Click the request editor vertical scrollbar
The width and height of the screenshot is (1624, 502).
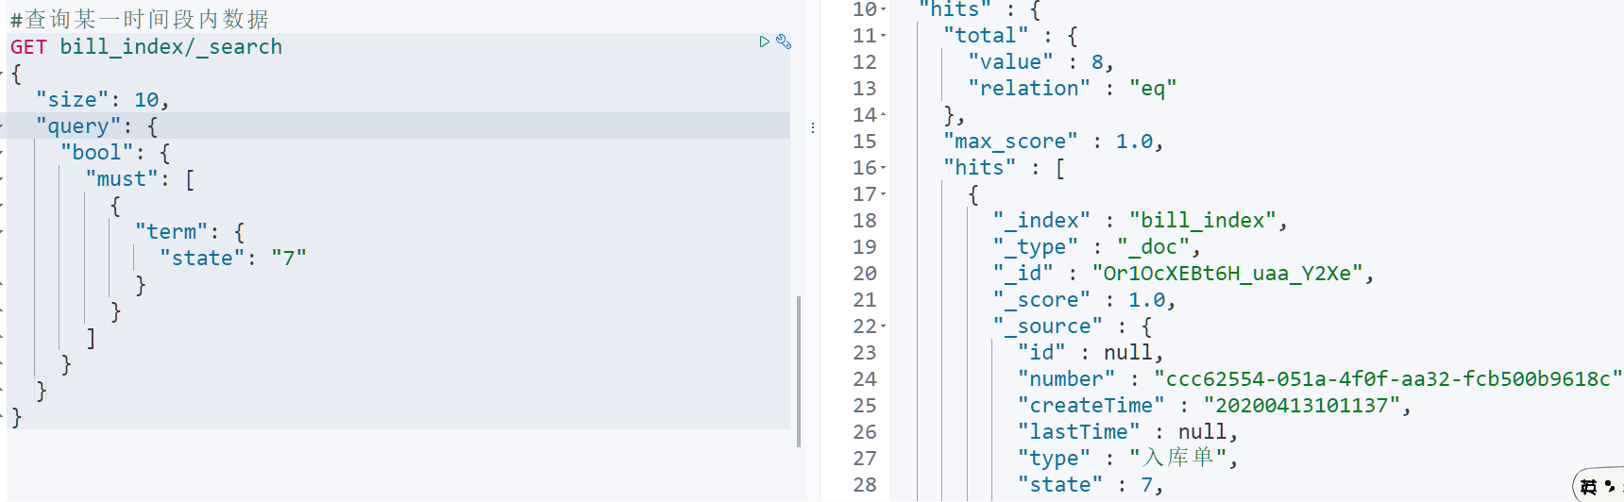[x=799, y=372]
